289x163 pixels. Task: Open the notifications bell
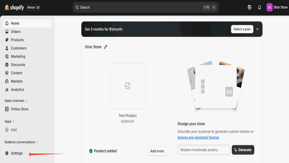click(x=259, y=7)
